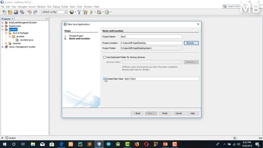Toggle the Create Main Class checkbox
The height and width of the screenshot is (148, 263).
pyautogui.click(x=104, y=79)
